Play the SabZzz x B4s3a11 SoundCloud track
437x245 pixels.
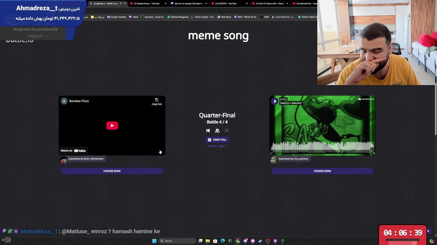(275, 101)
